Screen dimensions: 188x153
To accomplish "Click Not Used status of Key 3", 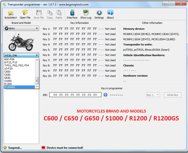I will click(110, 39).
